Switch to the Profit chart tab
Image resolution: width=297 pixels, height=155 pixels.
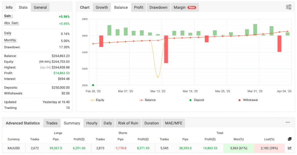[138, 8]
